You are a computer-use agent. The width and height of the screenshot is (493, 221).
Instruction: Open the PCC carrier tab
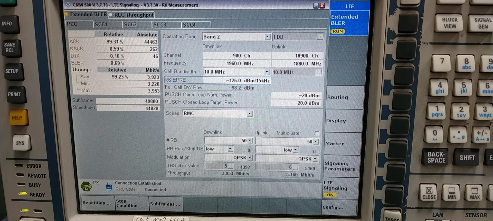79,24
